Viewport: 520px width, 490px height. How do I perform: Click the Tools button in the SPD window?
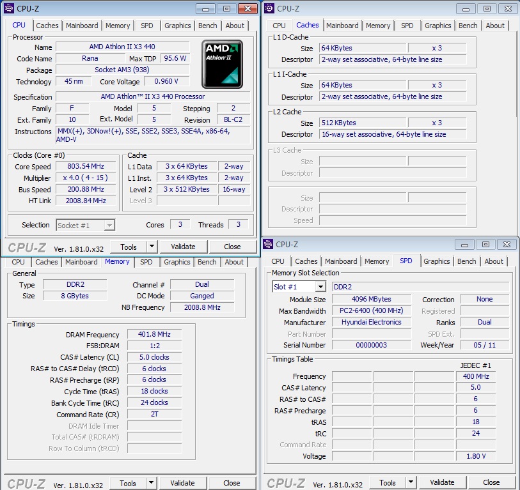click(388, 483)
